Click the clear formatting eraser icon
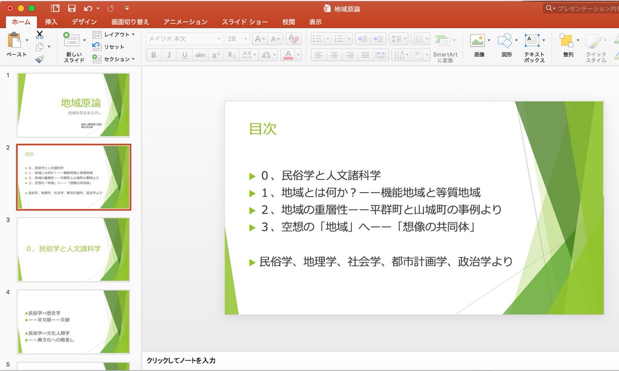This screenshot has width=619, height=371. coord(293,39)
